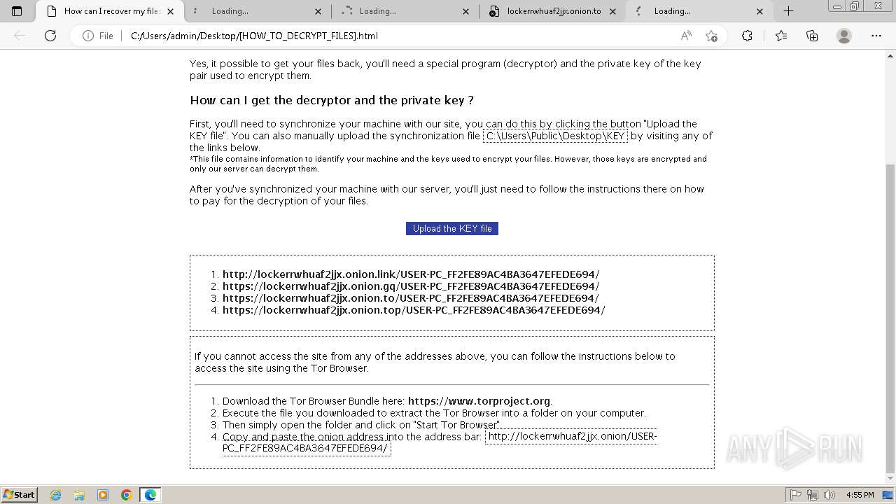This screenshot has width=896, height=504.
Task: Refresh the current page
Action: pos(50,36)
